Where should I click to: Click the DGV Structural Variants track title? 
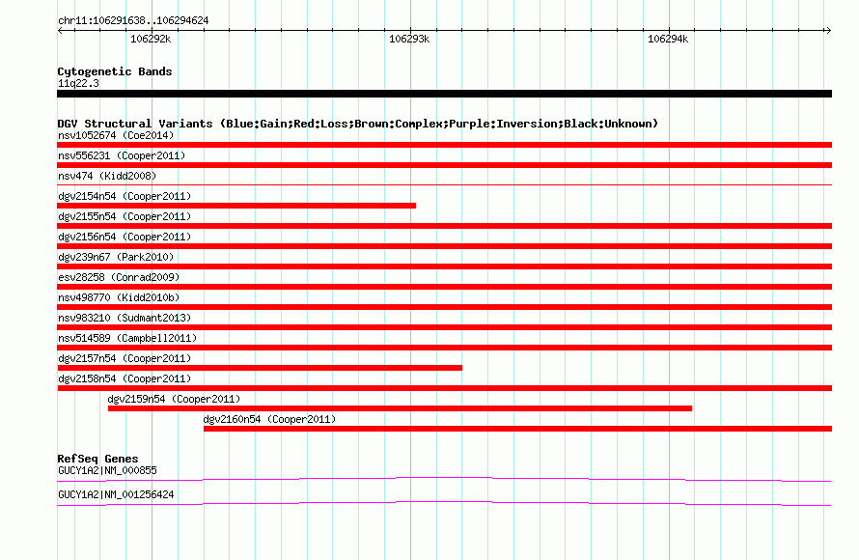click(358, 124)
